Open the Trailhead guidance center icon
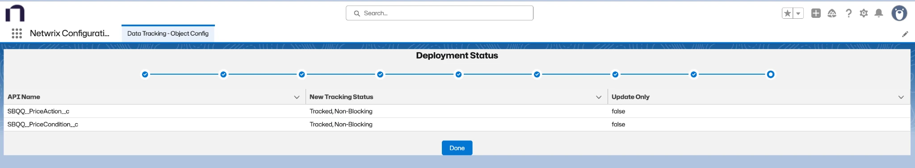The width and height of the screenshot is (915, 168). (x=832, y=13)
